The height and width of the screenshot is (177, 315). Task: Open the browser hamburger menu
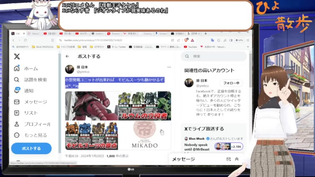point(248,40)
